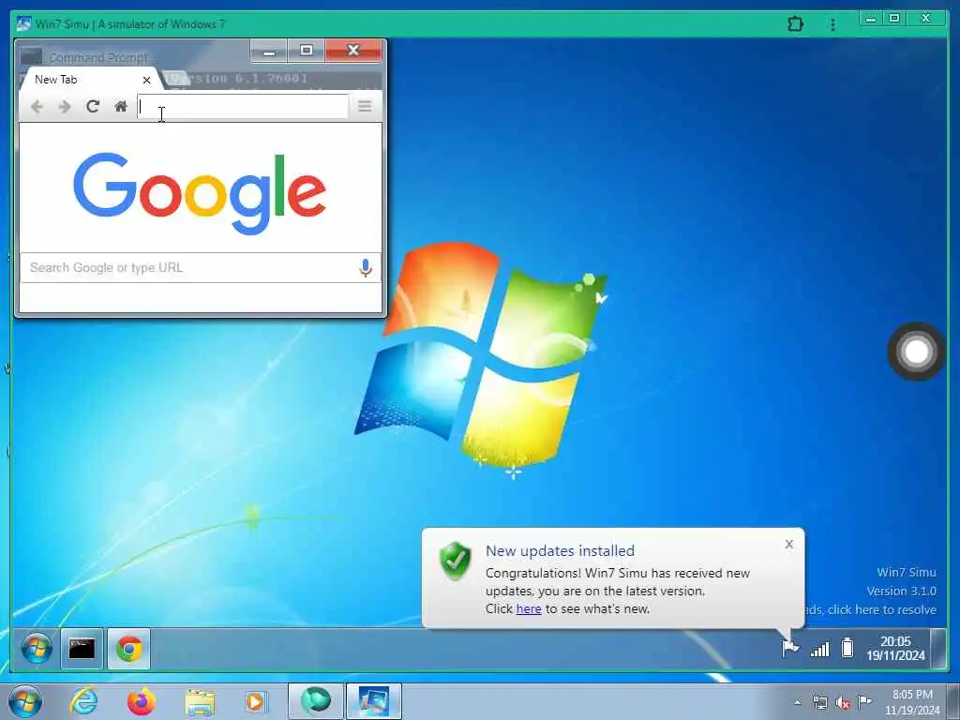Open the host Action Center flag icon

click(864, 701)
